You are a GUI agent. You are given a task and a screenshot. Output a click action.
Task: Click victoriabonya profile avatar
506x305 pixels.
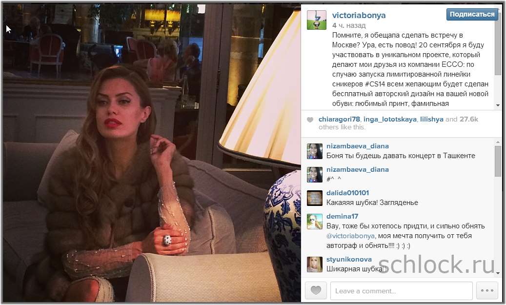click(316, 20)
